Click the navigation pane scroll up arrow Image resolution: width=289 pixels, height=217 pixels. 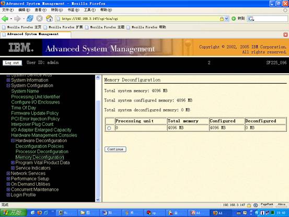click(x=98, y=77)
